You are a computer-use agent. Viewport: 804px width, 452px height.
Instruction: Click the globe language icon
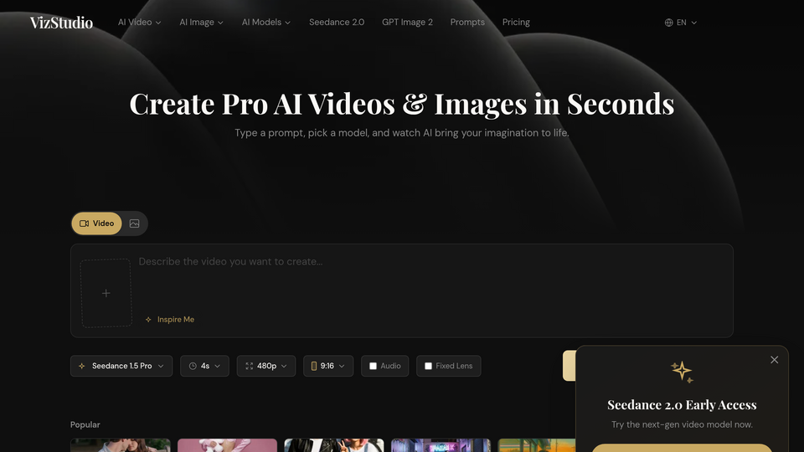[668, 23]
